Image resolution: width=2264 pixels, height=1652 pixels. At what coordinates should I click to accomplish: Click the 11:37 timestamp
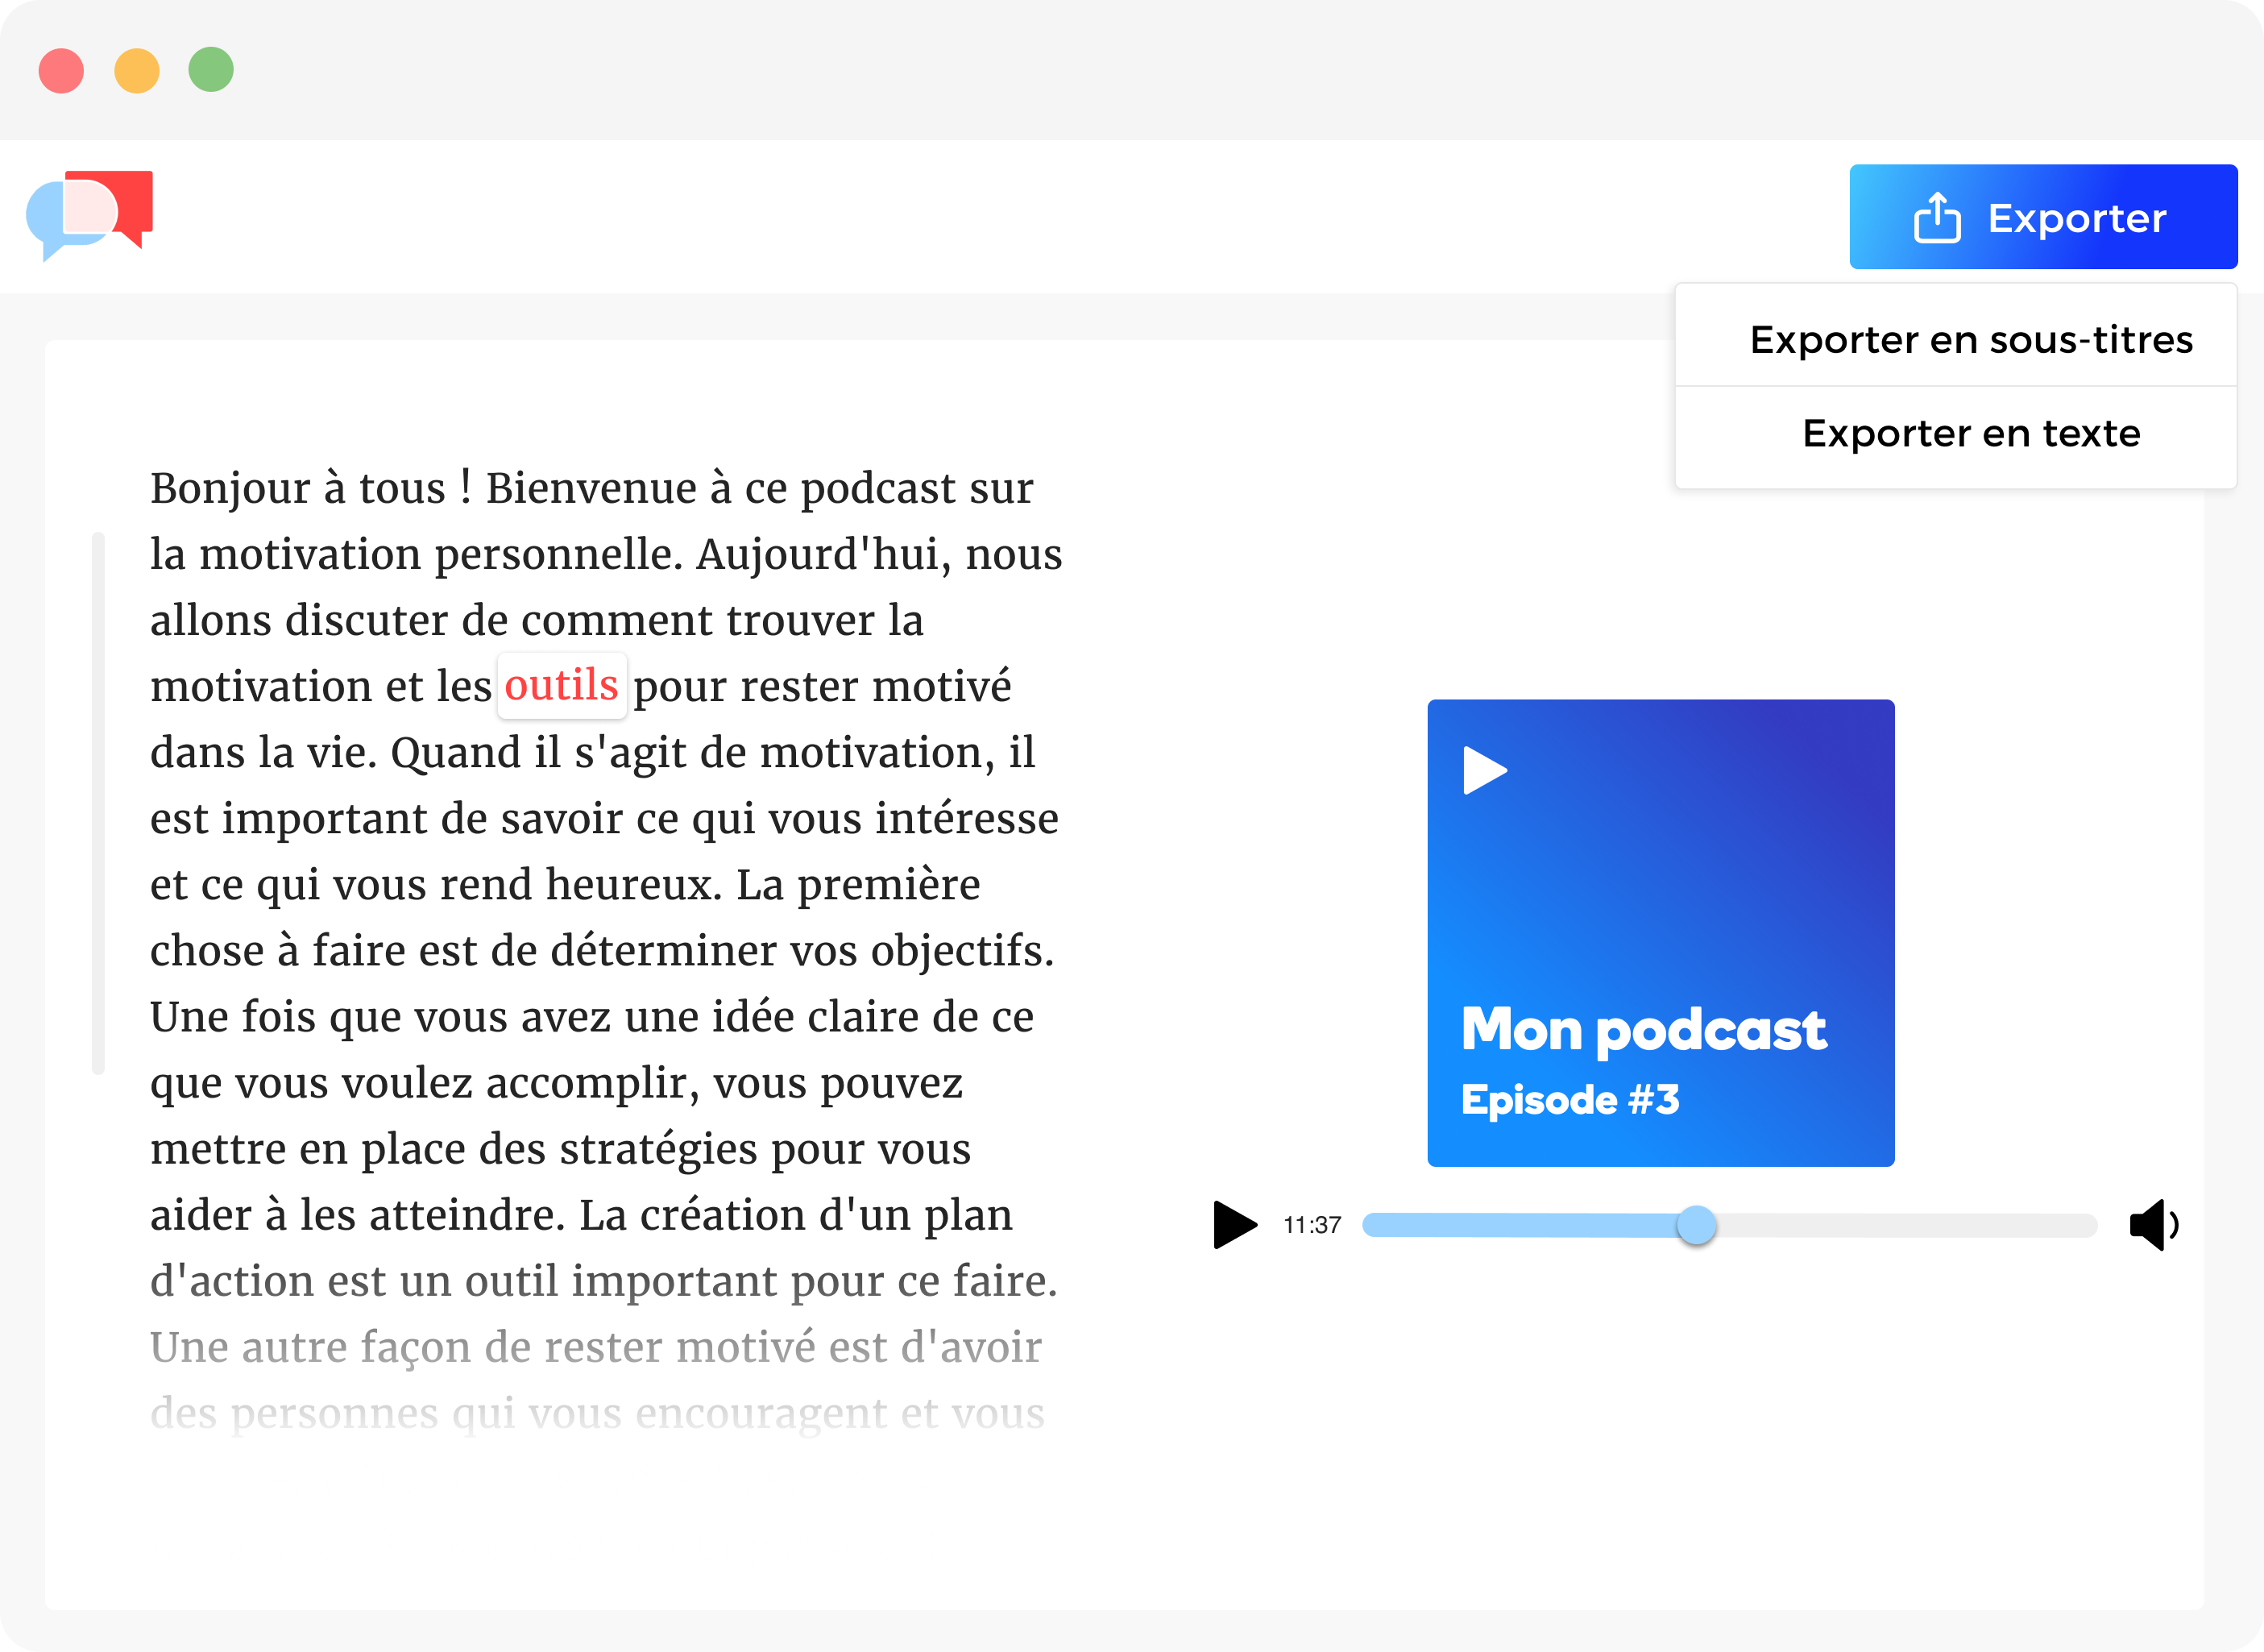click(1312, 1225)
